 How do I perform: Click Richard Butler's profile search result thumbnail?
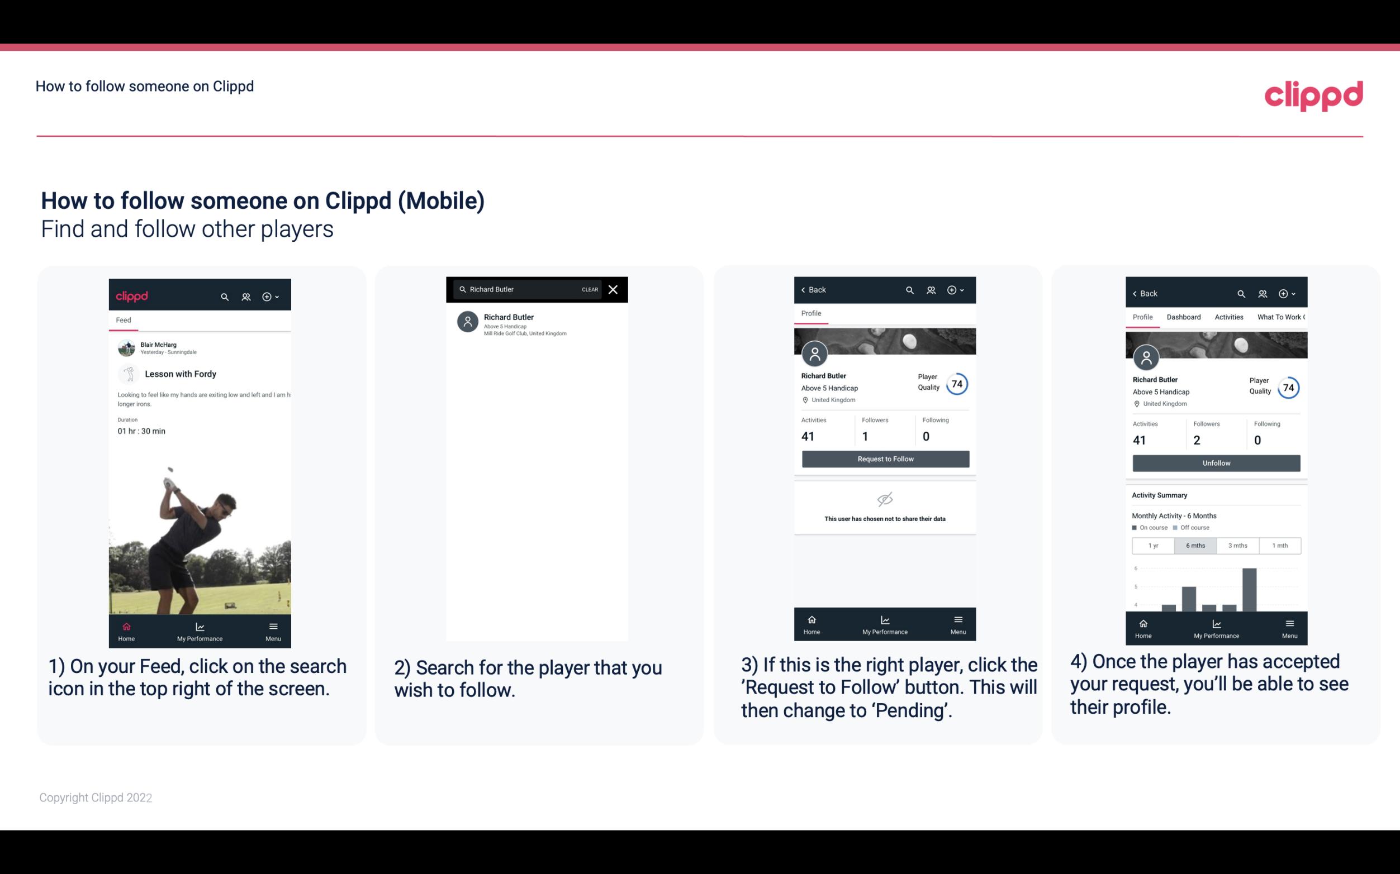pos(468,323)
